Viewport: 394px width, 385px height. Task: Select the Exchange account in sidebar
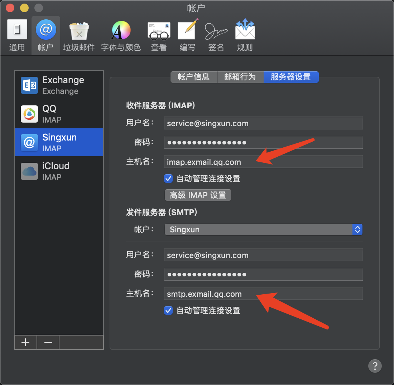click(59, 85)
